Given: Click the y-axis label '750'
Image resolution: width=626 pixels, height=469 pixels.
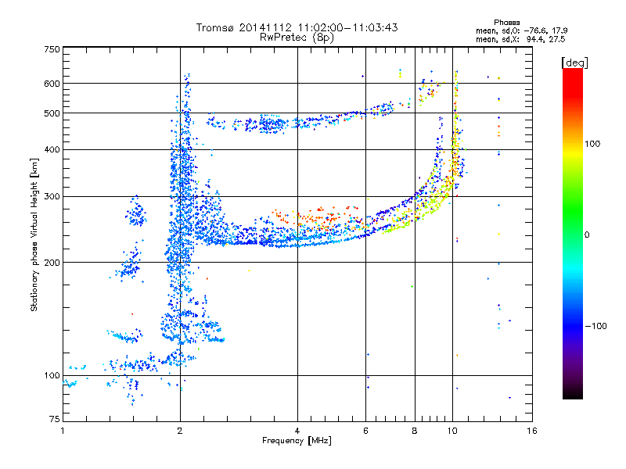Looking at the screenshot, I should 52,49.
